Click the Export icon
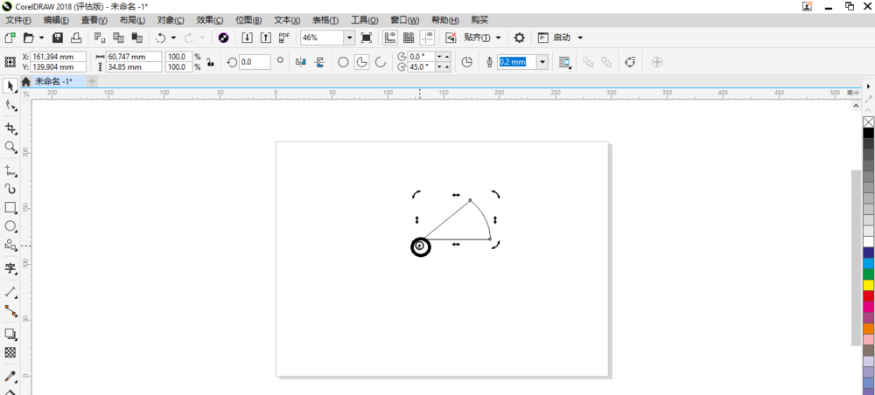This screenshot has height=395, width=875. [266, 38]
